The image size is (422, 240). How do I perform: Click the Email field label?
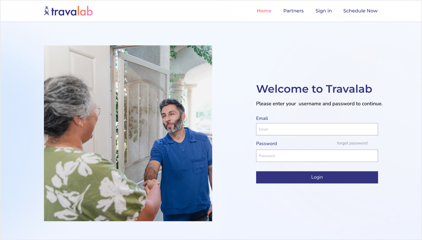[262, 118]
